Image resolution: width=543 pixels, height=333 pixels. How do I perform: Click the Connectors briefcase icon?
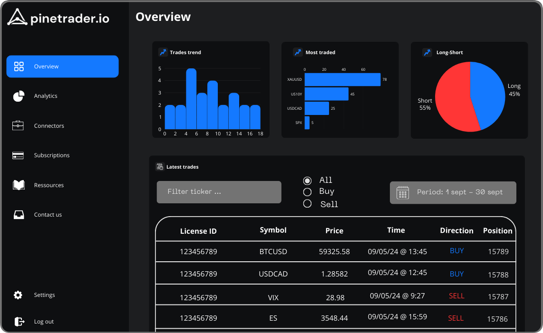coord(19,125)
